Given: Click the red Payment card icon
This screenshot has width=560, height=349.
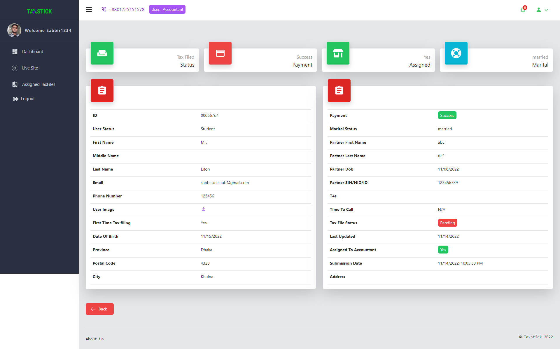Looking at the screenshot, I should point(220,53).
